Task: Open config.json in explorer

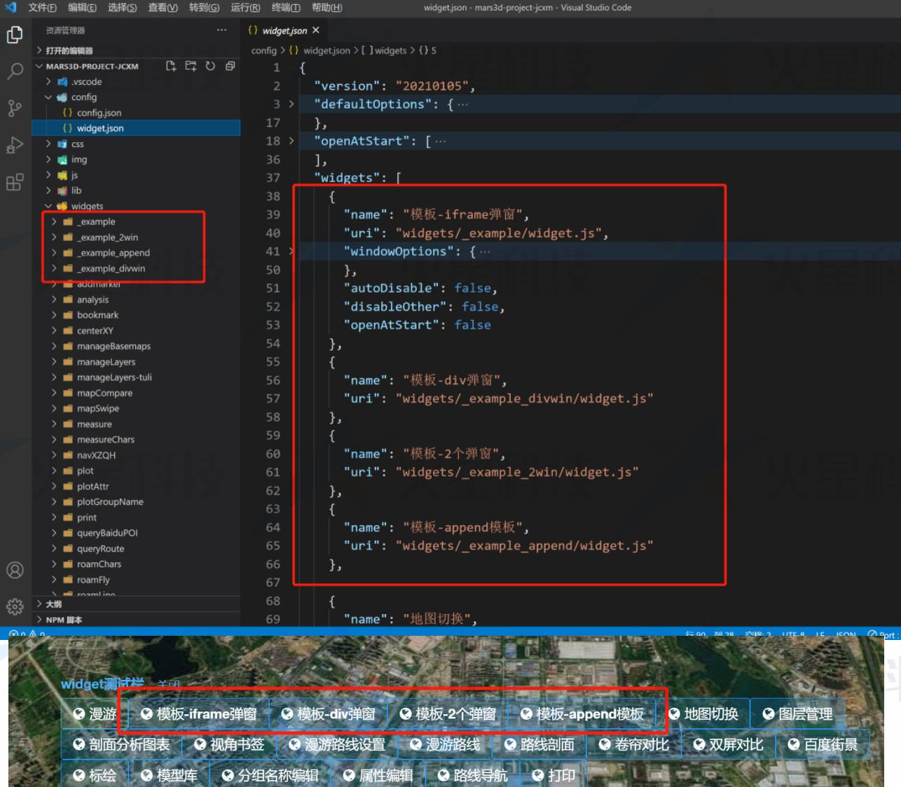Action: pos(137,113)
